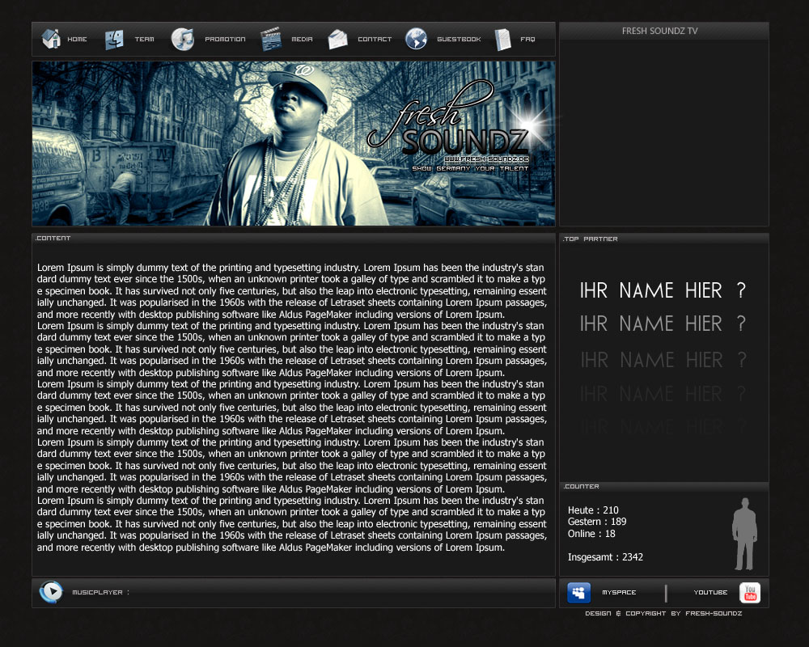Click the Guestbook globe icon
This screenshot has height=647, width=809.
click(416, 39)
